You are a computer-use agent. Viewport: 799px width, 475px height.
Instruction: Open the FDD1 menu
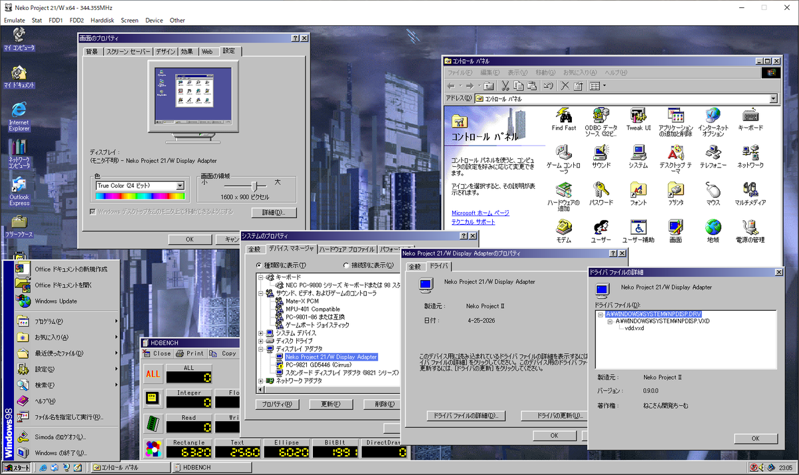pos(55,20)
